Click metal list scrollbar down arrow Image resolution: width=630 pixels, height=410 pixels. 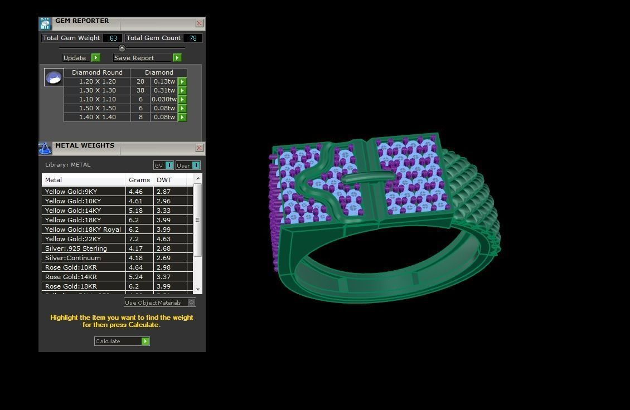click(198, 290)
